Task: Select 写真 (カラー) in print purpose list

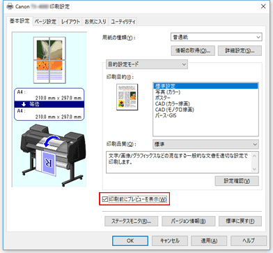Action: coord(205,92)
